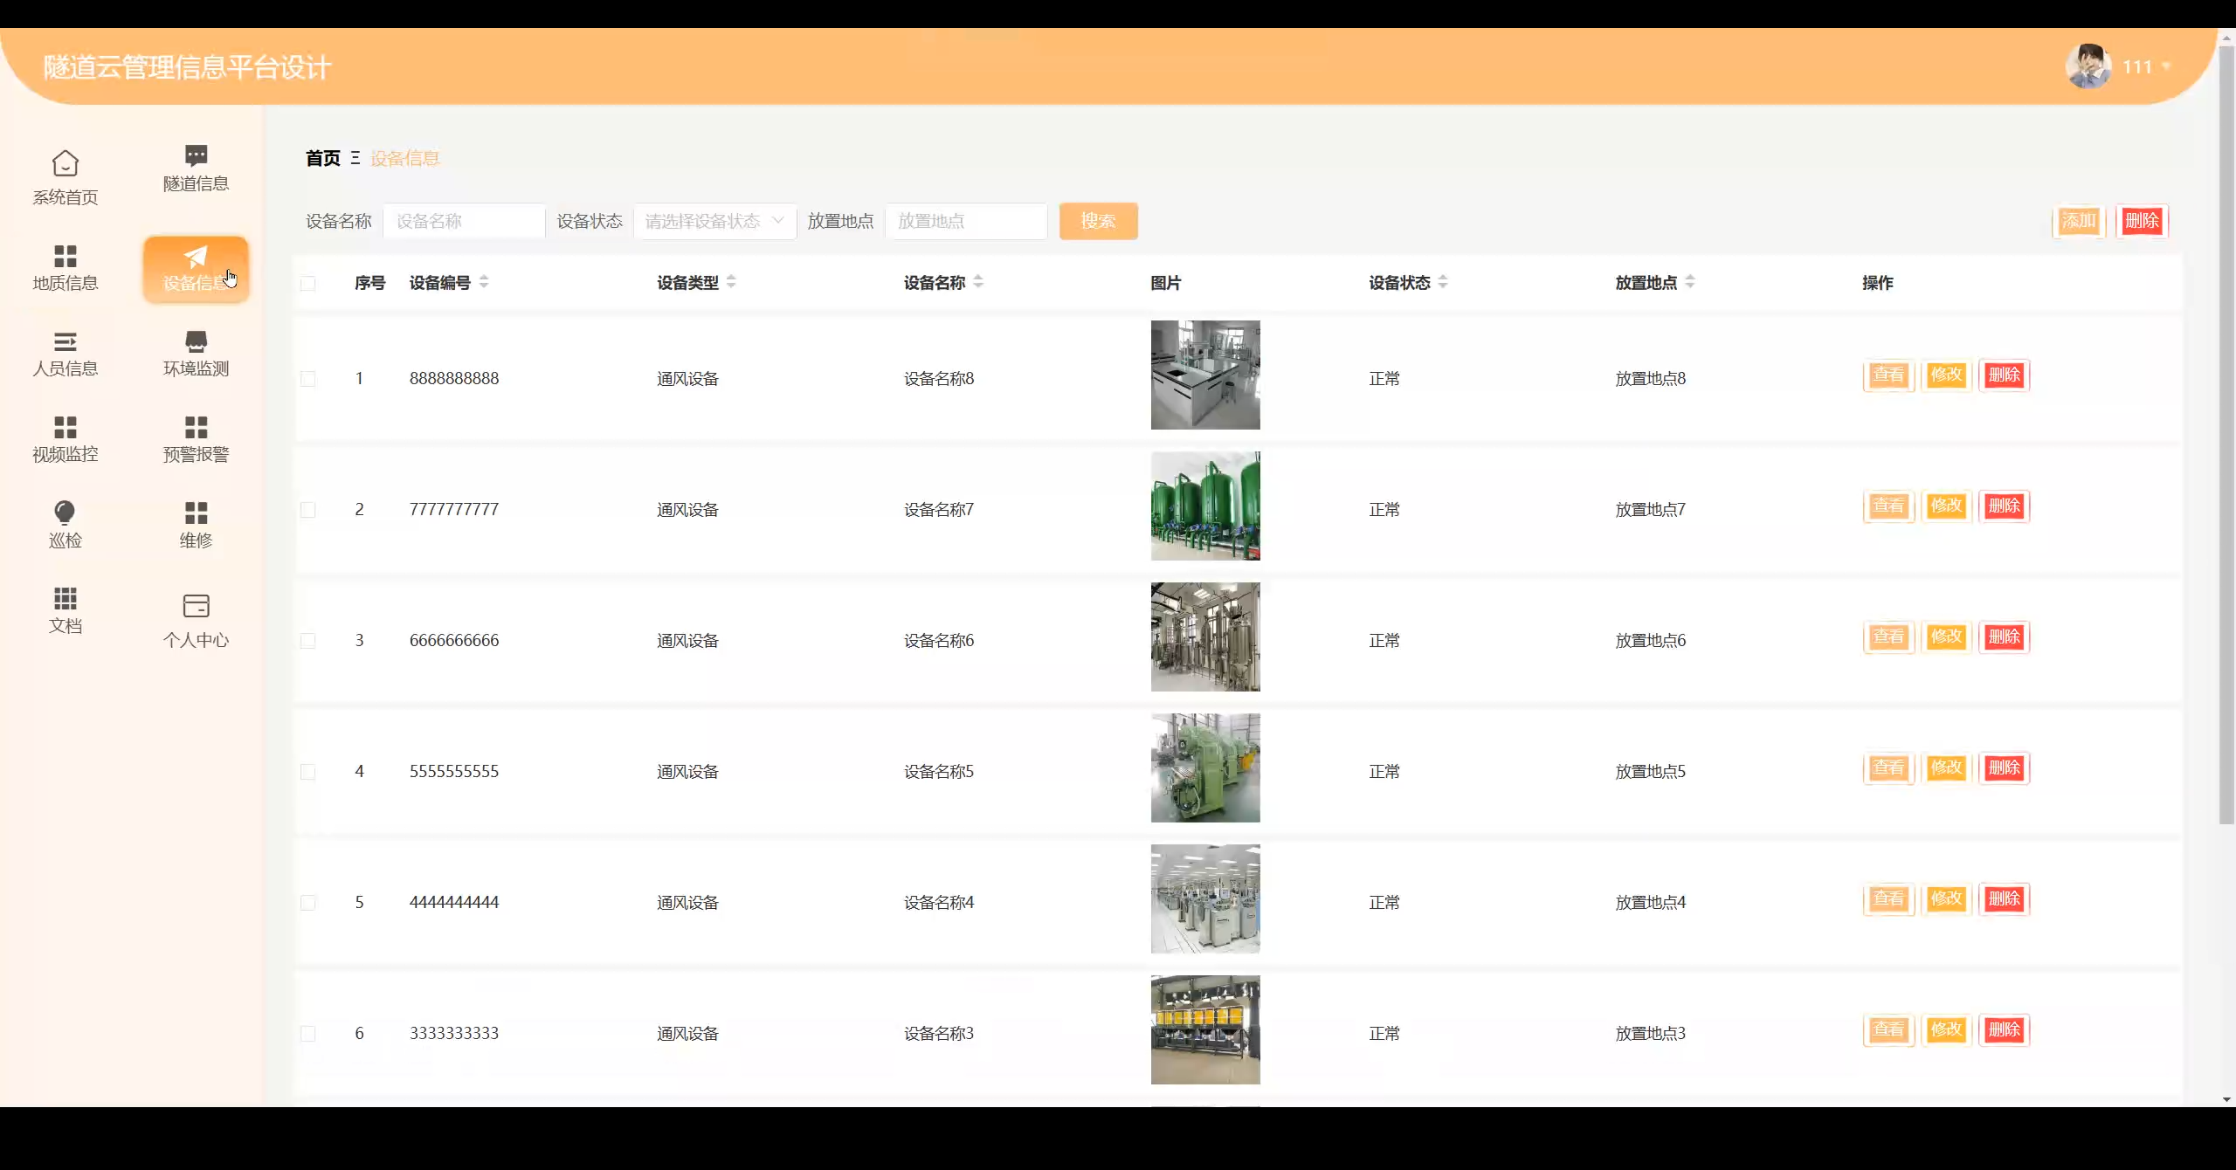
Task: Check the row 3 checkbox for 设备名称6
Action: [x=307, y=641]
